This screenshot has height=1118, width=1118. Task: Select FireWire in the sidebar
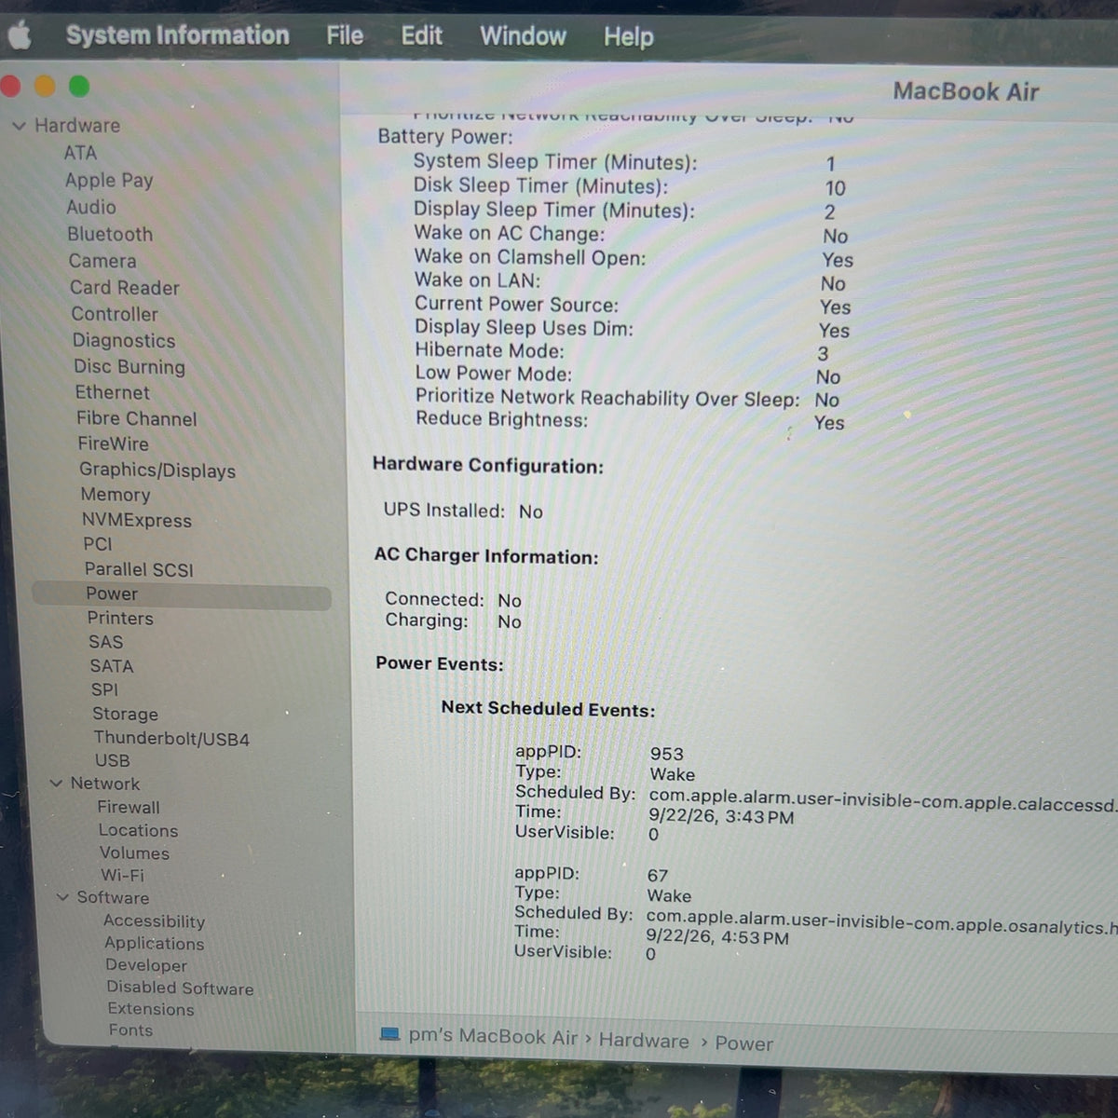pyautogui.click(x=114, y=444)
